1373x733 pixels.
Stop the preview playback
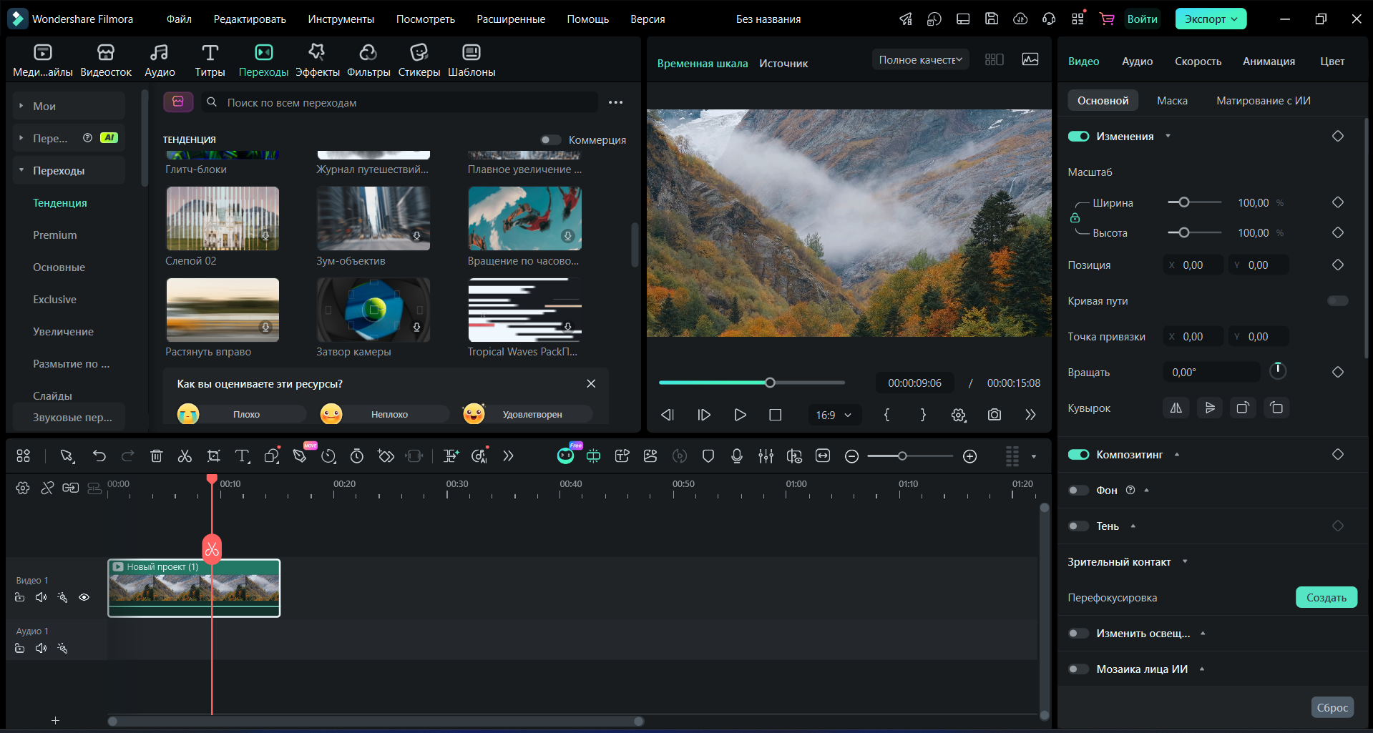click(775, 415)
